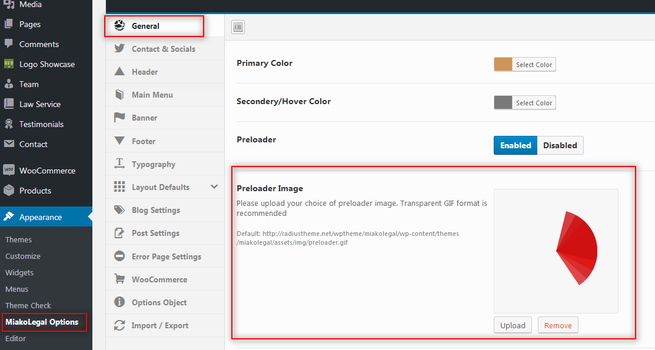Expand the Layout Defaults chevron
Screen dimensions: 655x350
pos(214,186)
